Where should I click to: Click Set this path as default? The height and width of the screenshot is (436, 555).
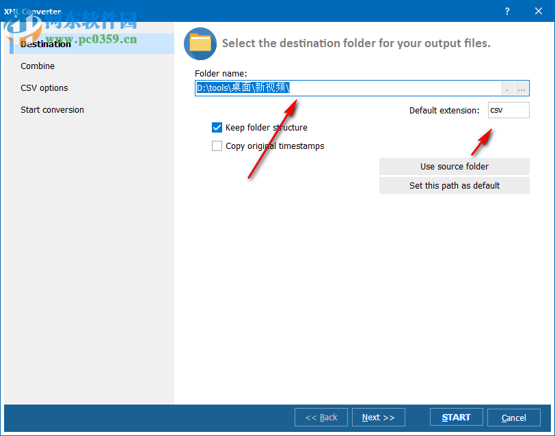pyautogui.click(x=454, y=185)
